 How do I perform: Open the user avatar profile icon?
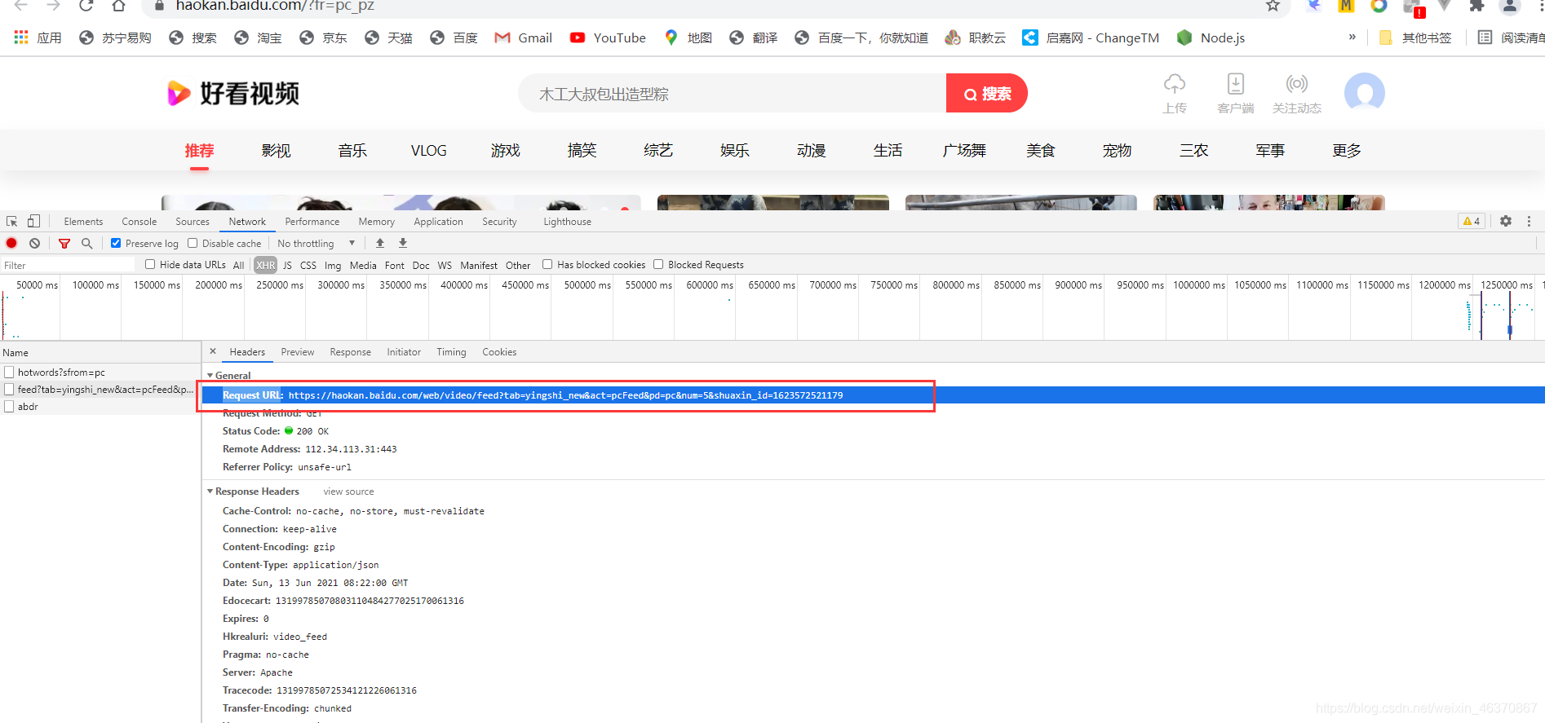[1365, 93]
